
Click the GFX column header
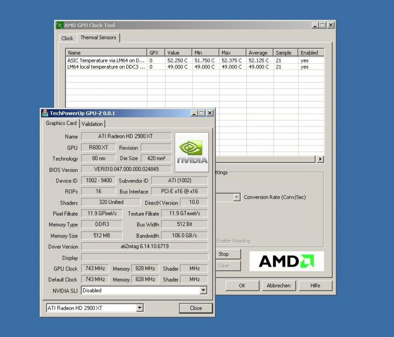156,53
